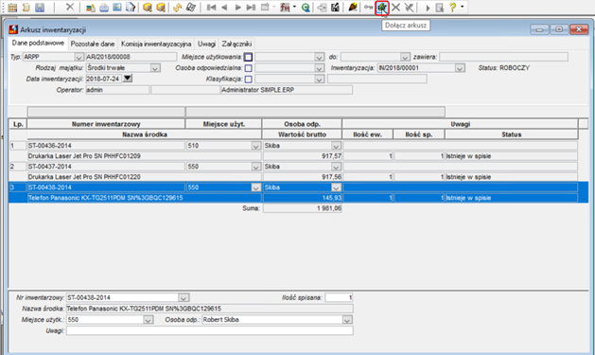Open the 'do' dropdown in header
This screenshot has width=595, height=355.
pyautogui.click(x=405, y=58)
